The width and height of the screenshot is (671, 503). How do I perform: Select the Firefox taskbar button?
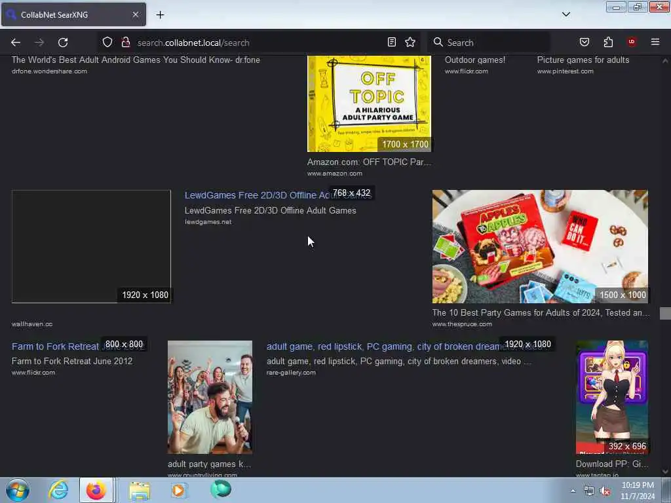pyautogui.click(x=96, y=490)
